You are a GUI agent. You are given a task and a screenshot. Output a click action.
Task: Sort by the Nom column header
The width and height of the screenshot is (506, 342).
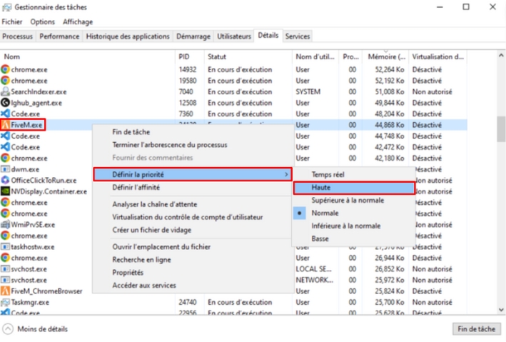tap(12, 56)
